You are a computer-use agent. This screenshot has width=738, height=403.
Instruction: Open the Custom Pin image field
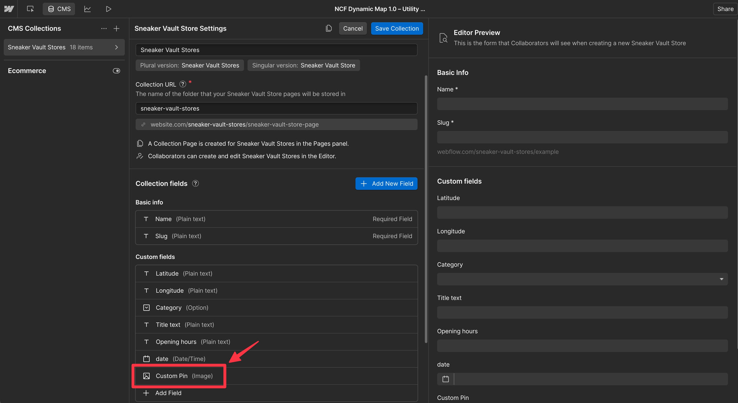tap(276, 376)
